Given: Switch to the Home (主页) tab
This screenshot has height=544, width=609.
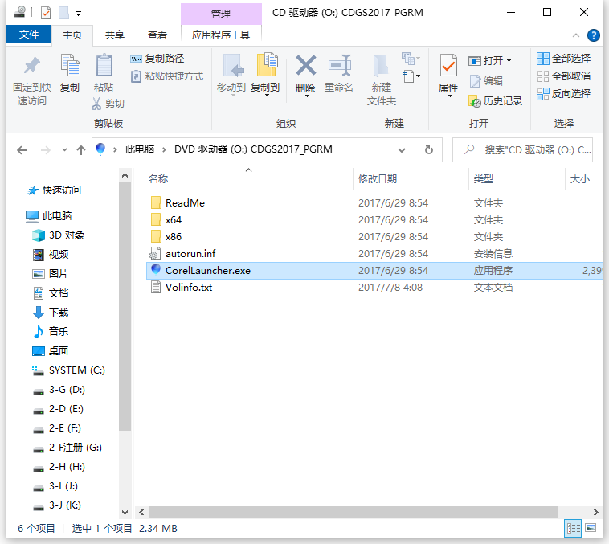Looking at the screenshot, I should tap(72, 35).
